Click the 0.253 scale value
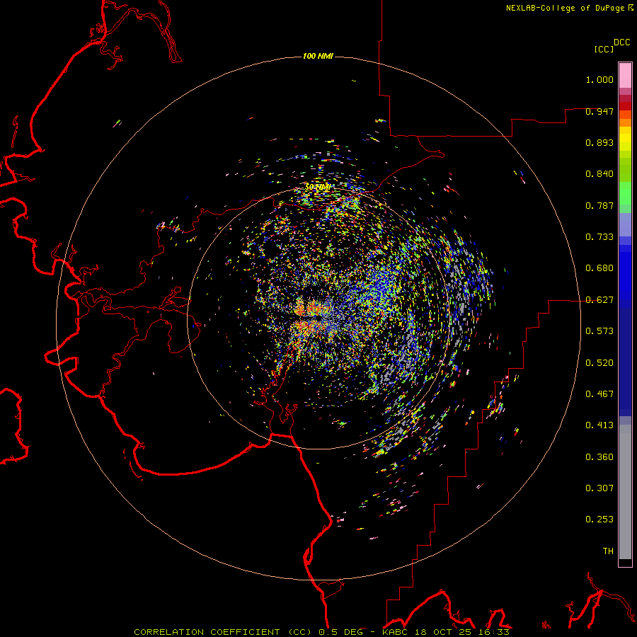Viewport: 637px width, 637px height. 599,520
